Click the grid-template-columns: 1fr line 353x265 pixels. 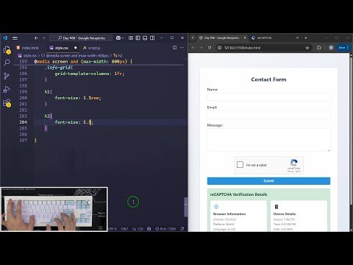[x=90, y=74]
